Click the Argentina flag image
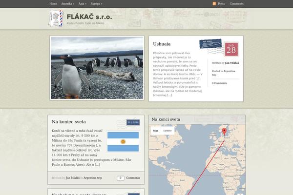The image size is (293, 195). [123, 142]
